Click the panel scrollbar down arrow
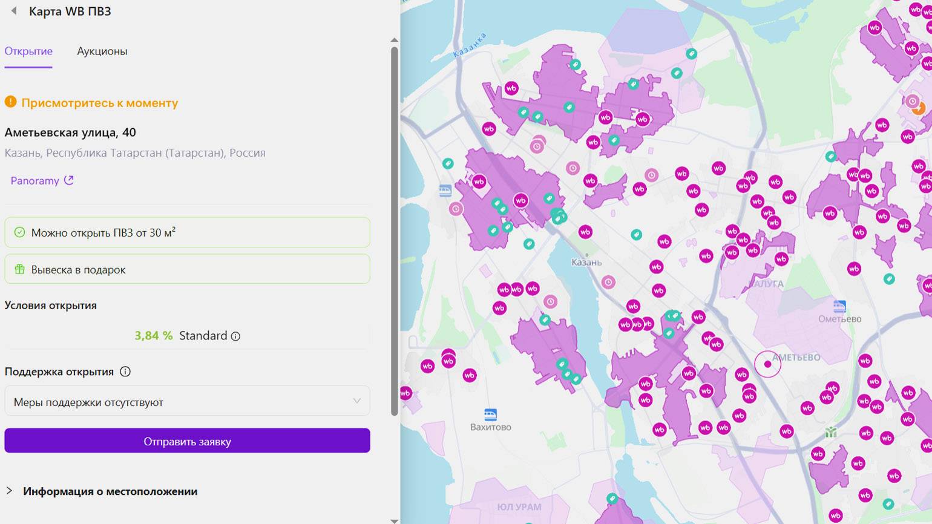 pos(395,520)
